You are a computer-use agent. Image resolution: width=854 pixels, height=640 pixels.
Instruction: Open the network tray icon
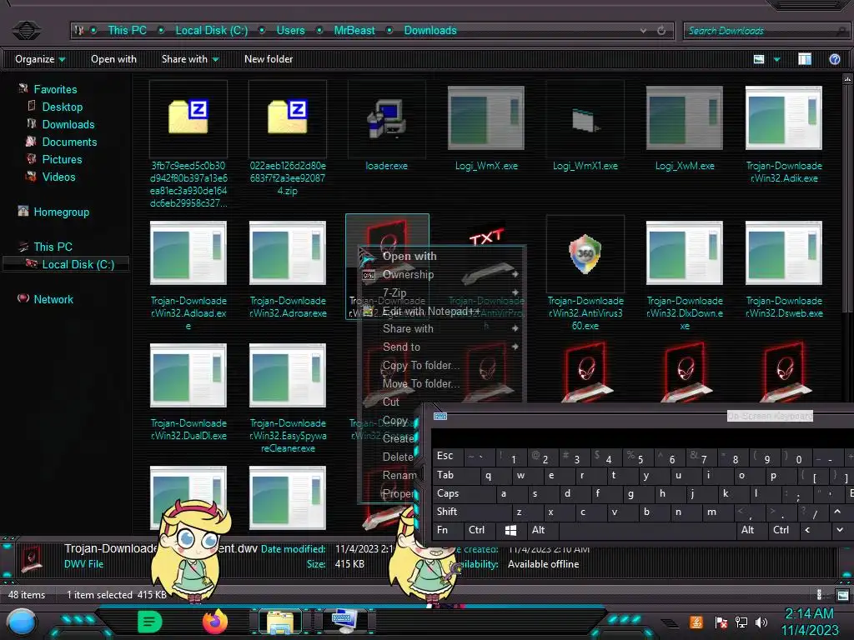(741, 622)
